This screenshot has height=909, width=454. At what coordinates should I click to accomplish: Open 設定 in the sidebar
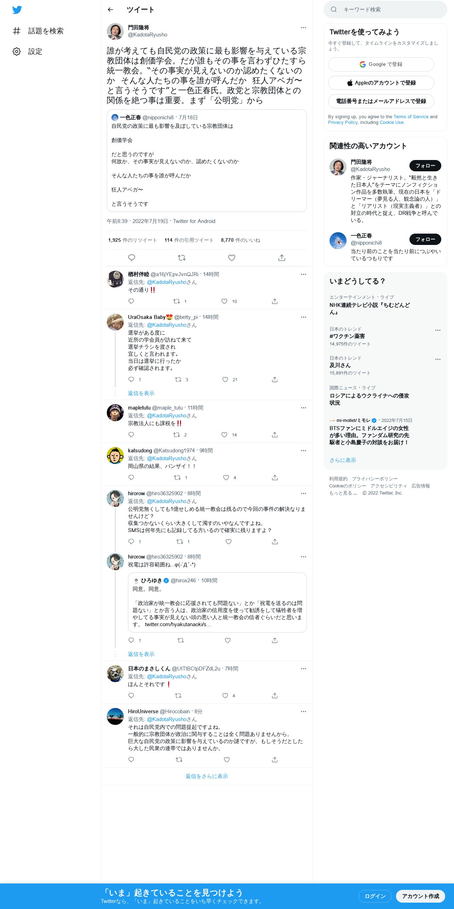(28, 52)
